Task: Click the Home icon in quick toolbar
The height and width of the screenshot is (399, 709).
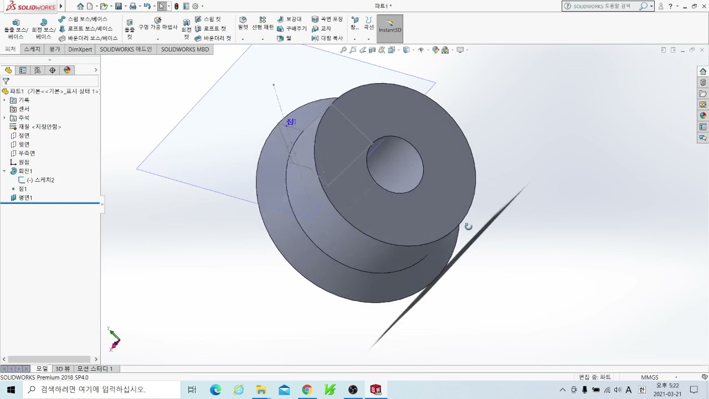Action: (x=80, y=6)
